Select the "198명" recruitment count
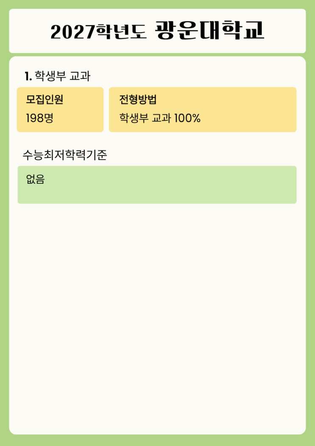Screen dimensions: 315x446 click(39, 118)
